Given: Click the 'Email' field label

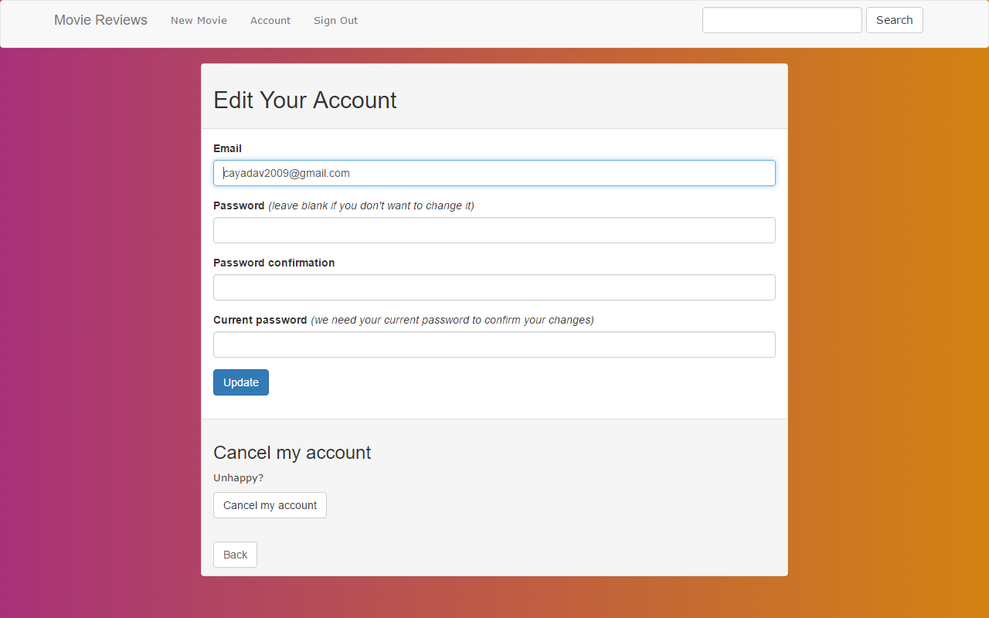Looking at the screenshot, I should (227, 148).
